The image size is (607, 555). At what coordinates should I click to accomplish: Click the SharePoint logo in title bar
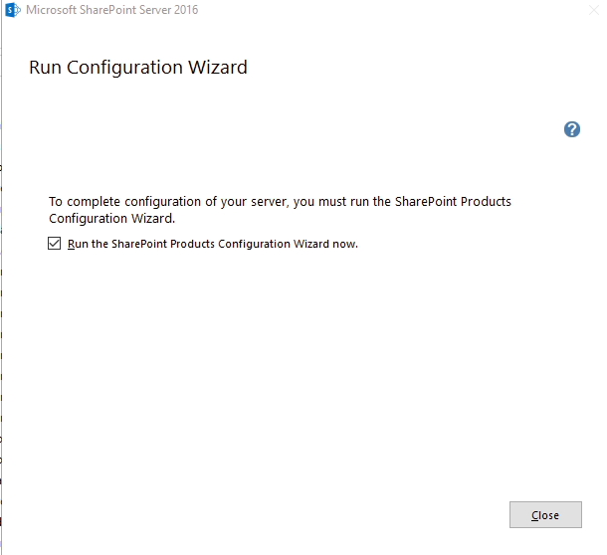12,10
